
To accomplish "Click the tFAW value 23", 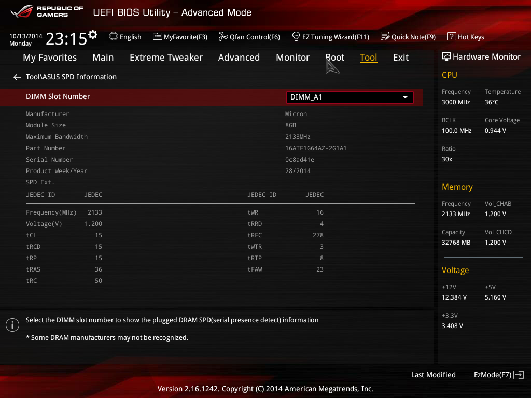I will tap(319, 269).
